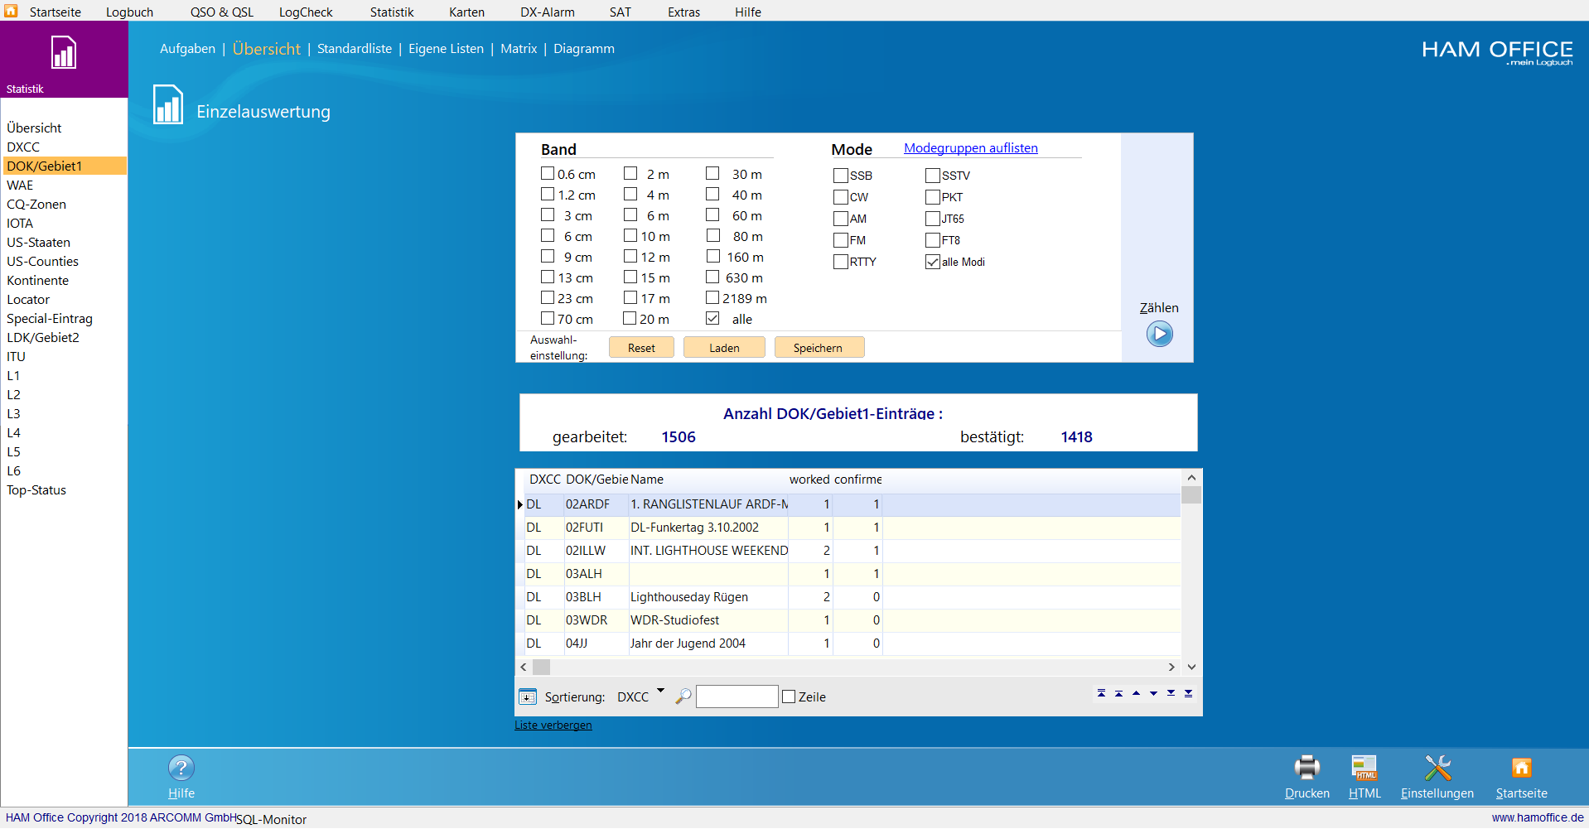Image resolution: width=1589 pixels, height=829 pixels.
Task: Click the Statistik chart icon in purple panel
Action: [x=64, y=52]
